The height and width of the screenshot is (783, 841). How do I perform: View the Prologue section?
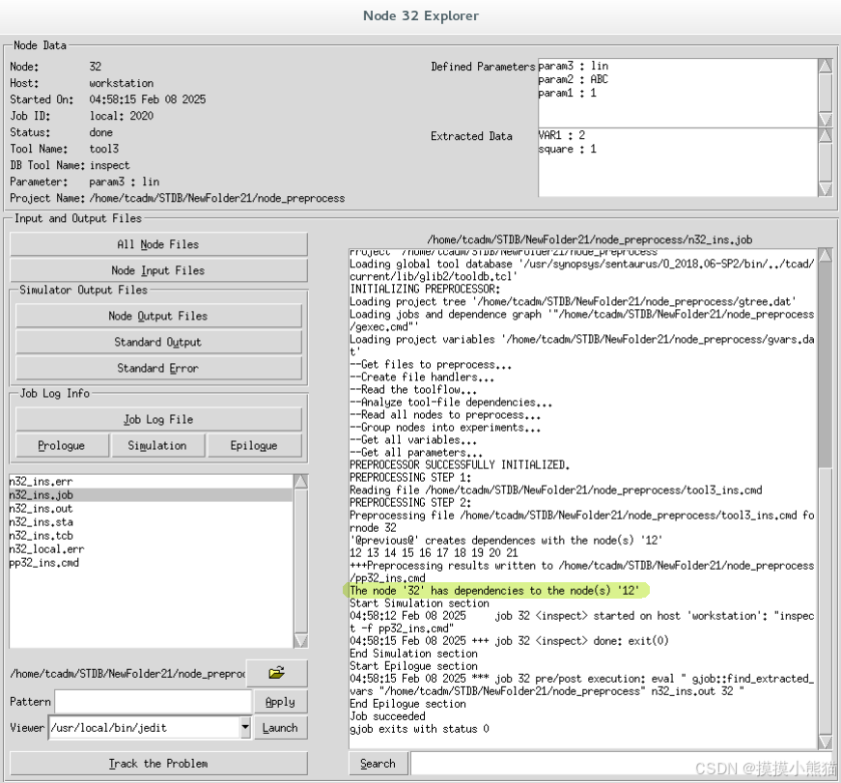[62, 445]
